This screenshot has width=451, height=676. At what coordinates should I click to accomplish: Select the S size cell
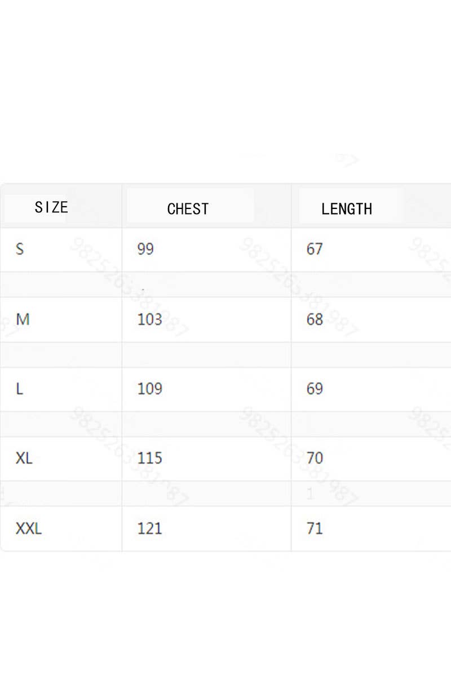point(20,249)
